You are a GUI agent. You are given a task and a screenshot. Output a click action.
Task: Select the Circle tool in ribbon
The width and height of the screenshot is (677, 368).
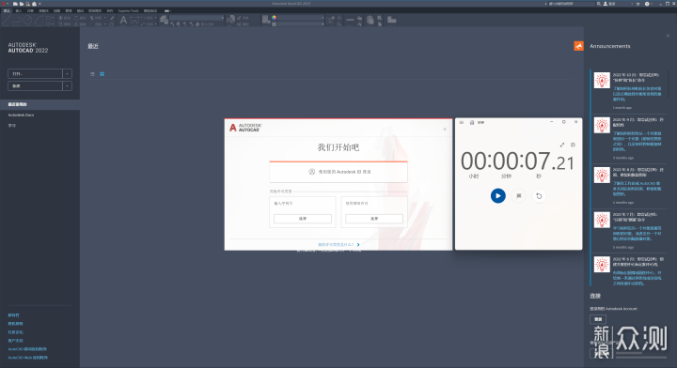(x=28, y=20)
